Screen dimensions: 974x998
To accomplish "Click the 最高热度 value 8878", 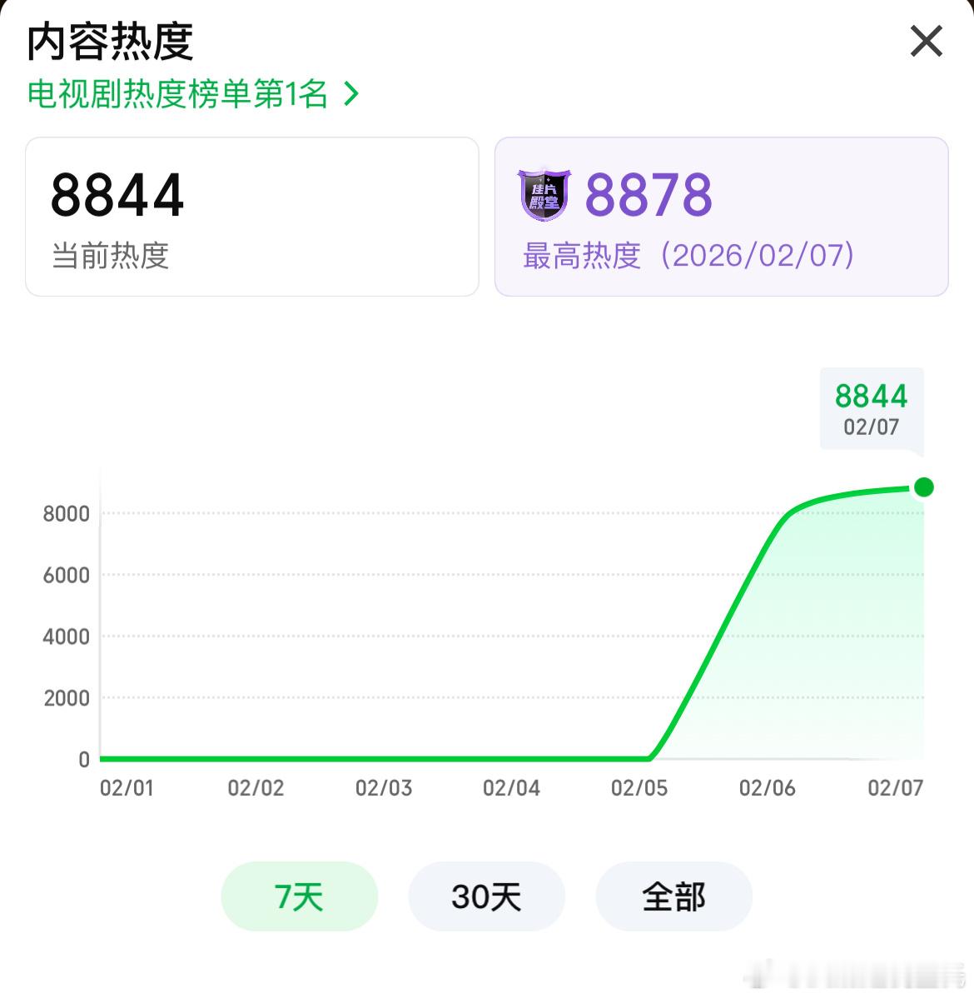I will click(x=648, y=196).
